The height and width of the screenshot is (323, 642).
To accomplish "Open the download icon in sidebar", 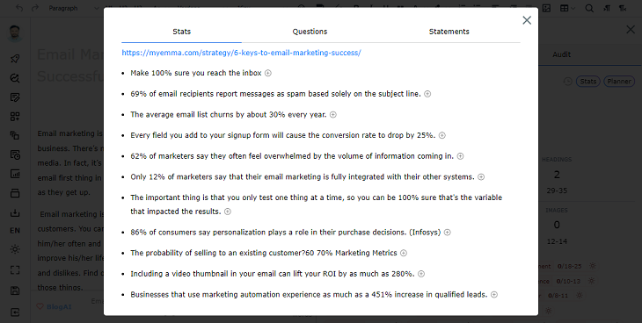I will click(15, 213).
